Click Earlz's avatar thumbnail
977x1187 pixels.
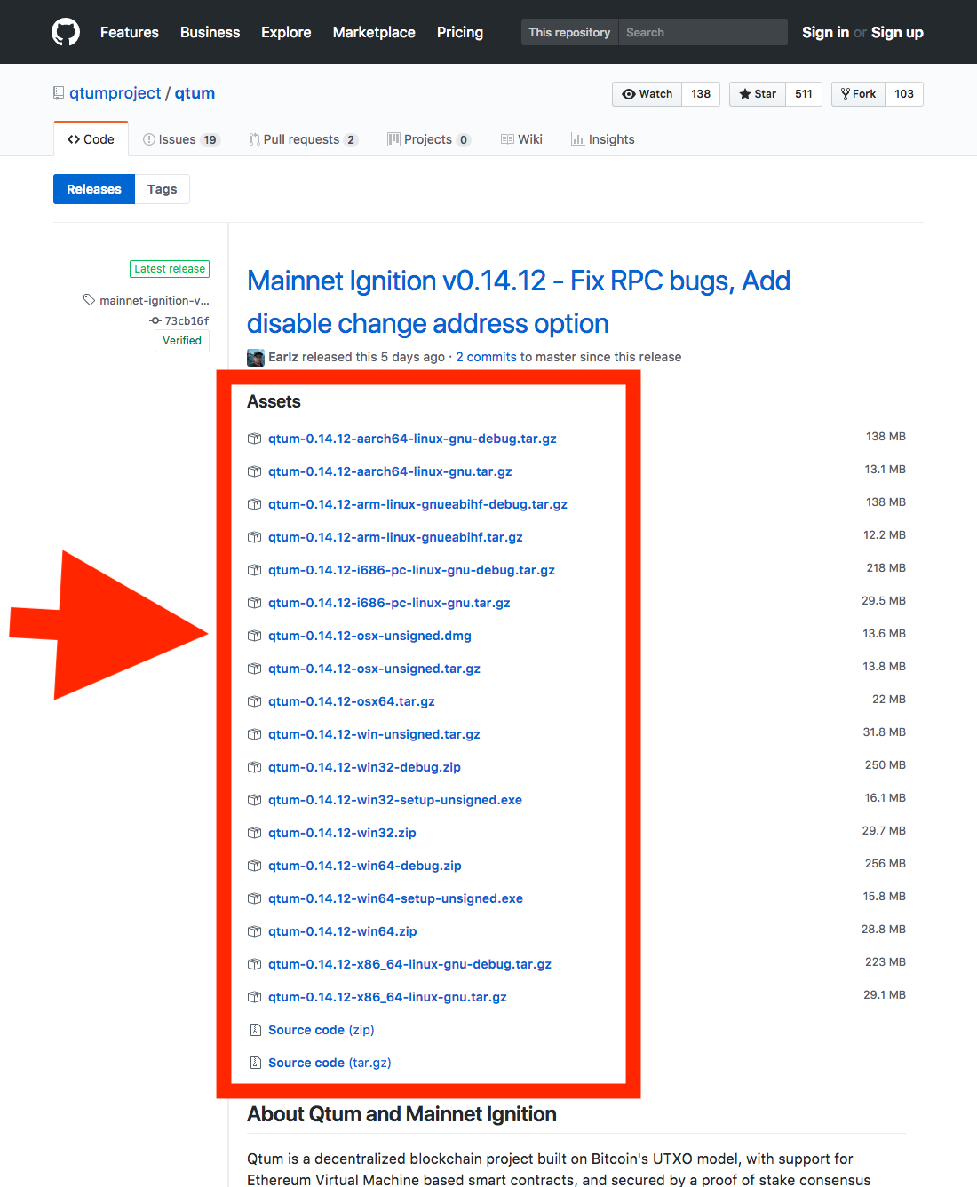pos(256,358)
